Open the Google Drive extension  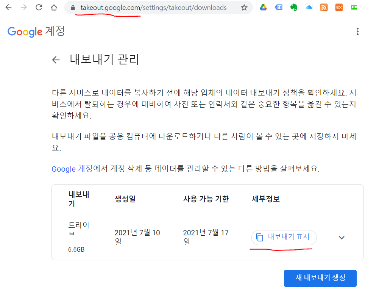(x=263, y=8)
